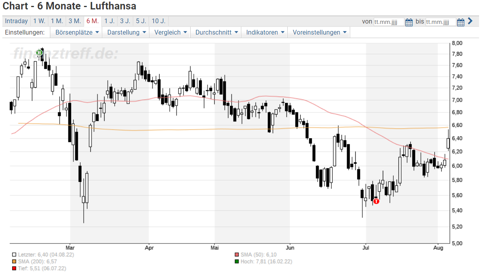Select the 6 M. time range tab
This screenshot has height=278, width=483.
pos(93,21)
